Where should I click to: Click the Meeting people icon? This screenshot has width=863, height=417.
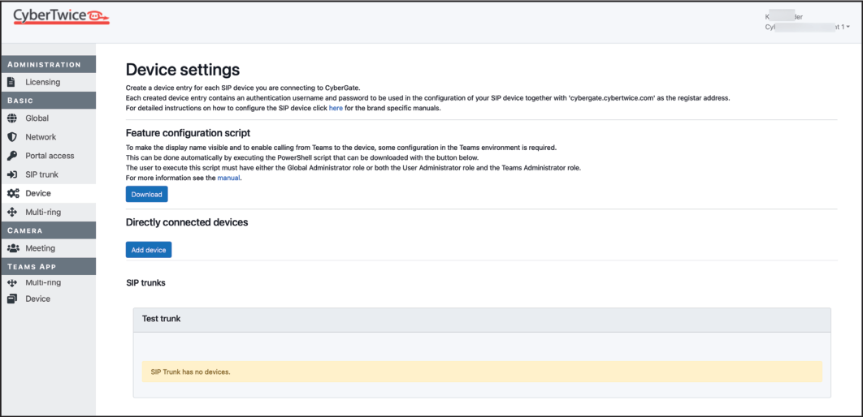pyautogui.click(x=13, y=248)
